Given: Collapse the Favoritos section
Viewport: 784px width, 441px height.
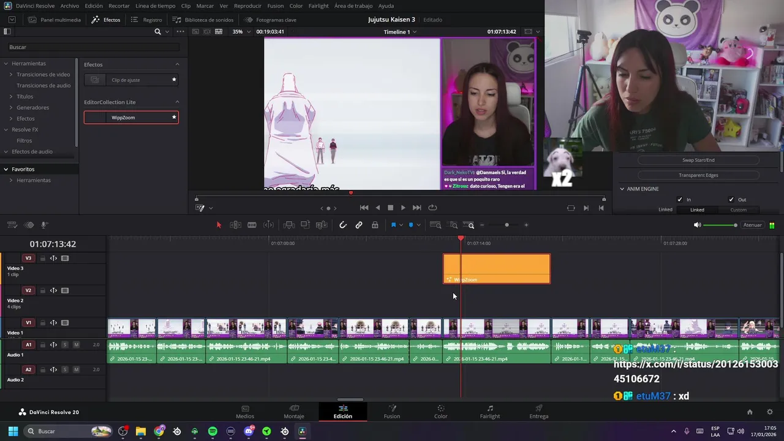Looking at the screenshot, I should click(6, 169).
